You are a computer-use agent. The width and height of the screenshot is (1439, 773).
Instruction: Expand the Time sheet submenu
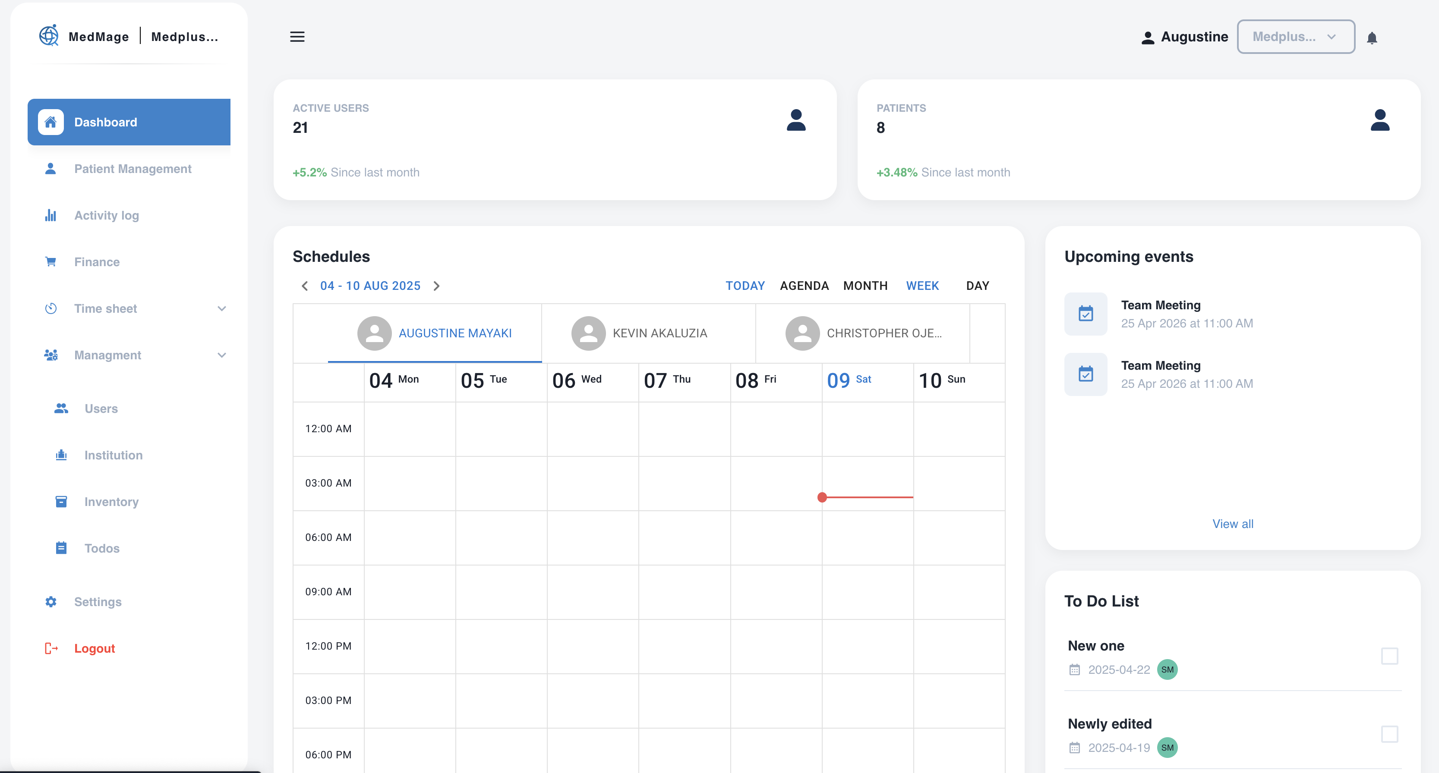pyautogui.click(x=221, y=308)
